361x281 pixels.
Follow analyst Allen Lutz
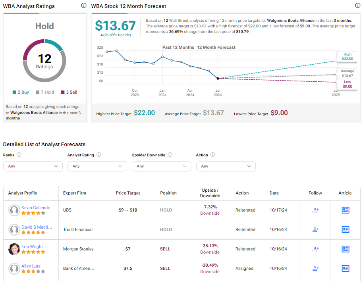pos(315,268)
